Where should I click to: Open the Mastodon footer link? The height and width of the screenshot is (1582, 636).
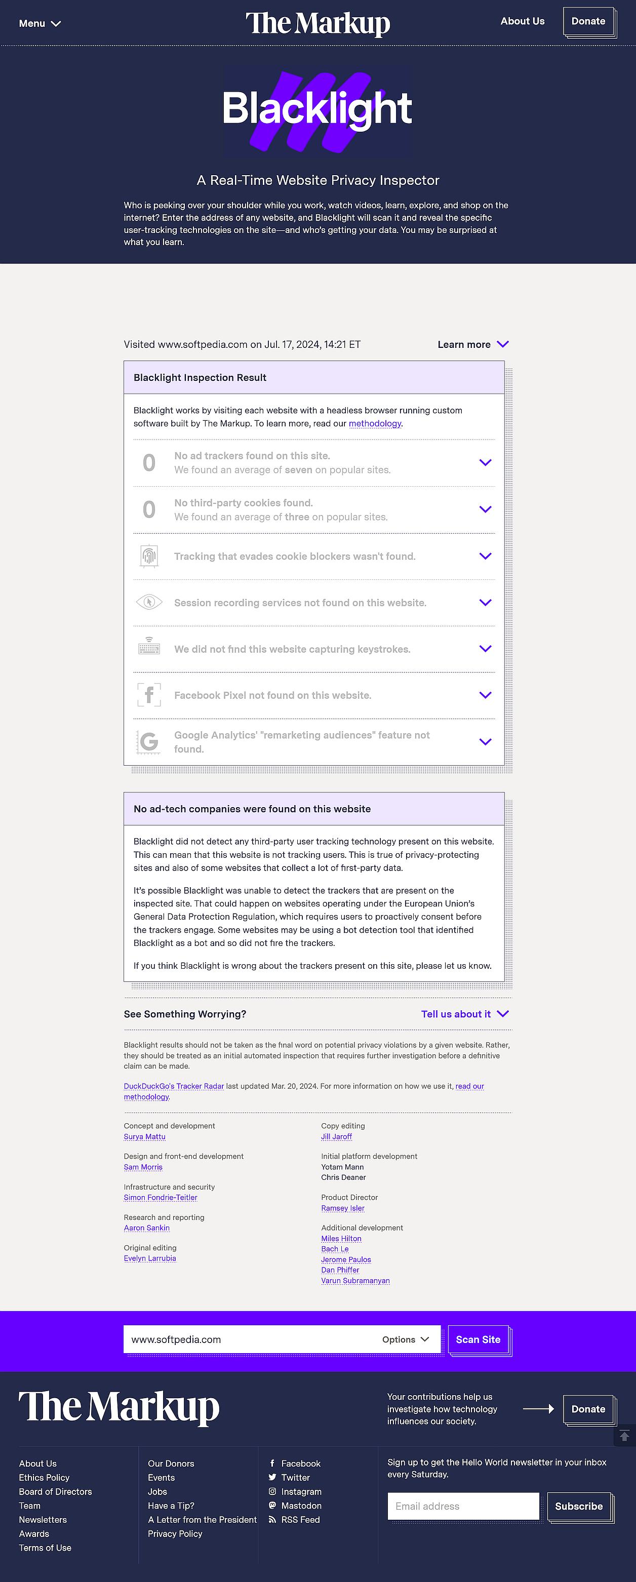click(301, 1505)
